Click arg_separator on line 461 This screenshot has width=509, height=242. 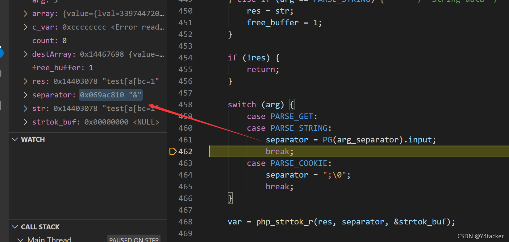click(368, 140)
